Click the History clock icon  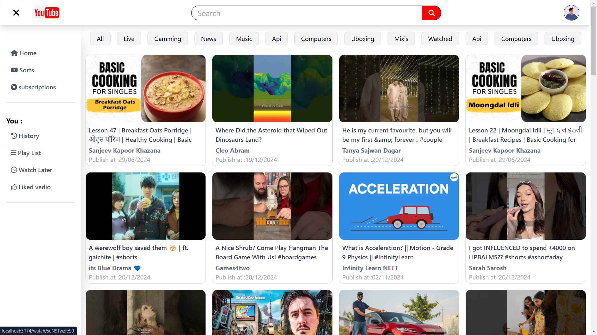pyautogui.click(x=14, y=136)
